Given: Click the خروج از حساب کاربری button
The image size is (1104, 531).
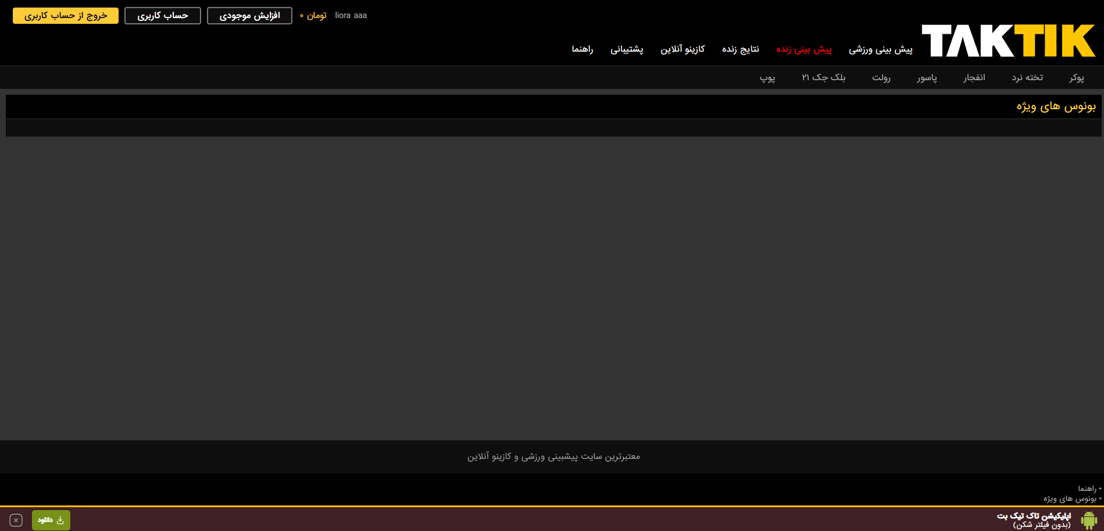Looking at the screenshot, I should tap(66, 16).
